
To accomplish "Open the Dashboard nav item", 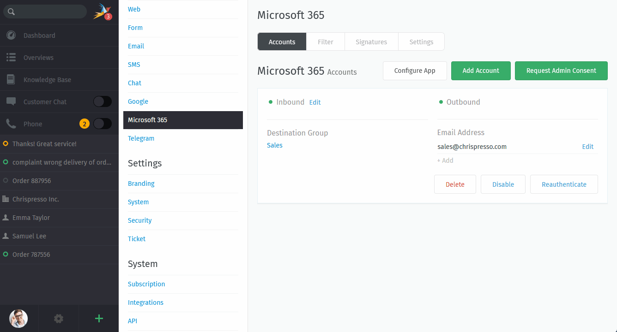I will tap(59, 36).
